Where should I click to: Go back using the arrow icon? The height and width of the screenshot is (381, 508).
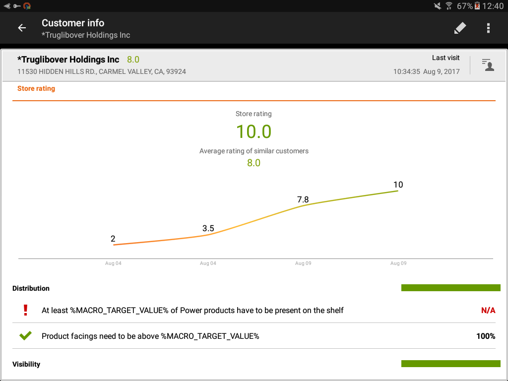coord(22,28)
